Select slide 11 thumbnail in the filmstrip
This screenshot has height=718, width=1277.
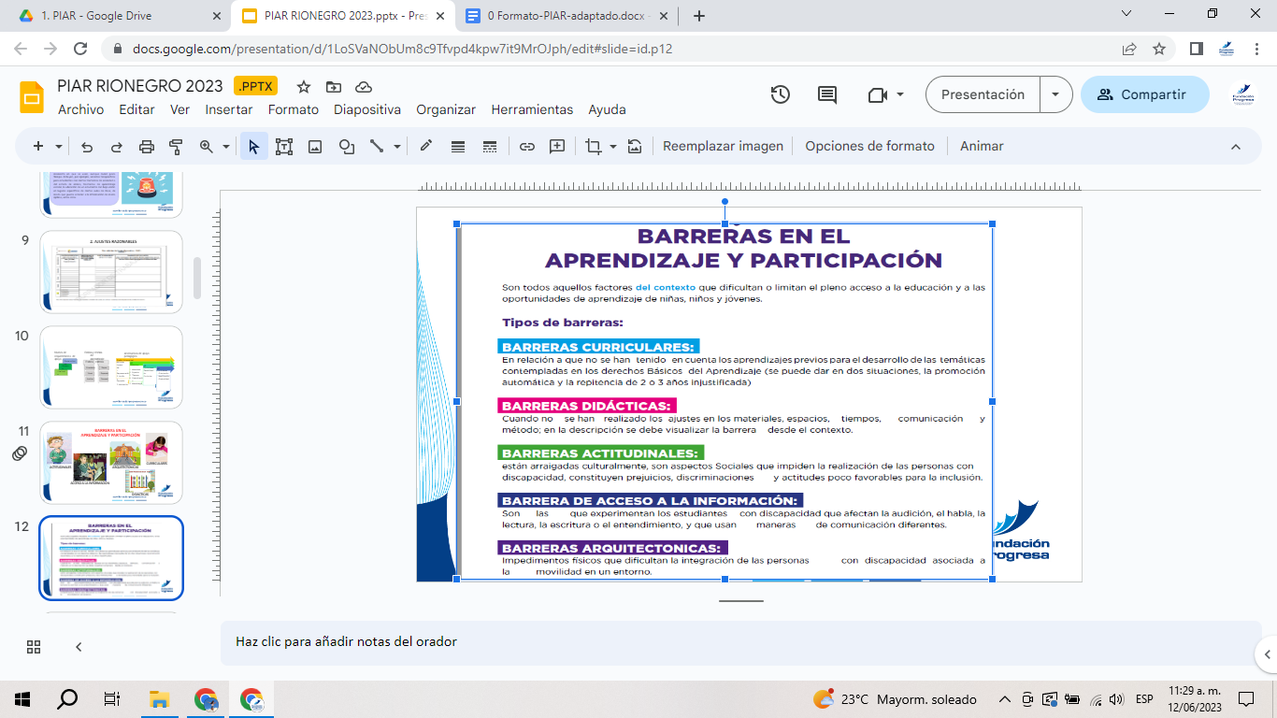111,462
